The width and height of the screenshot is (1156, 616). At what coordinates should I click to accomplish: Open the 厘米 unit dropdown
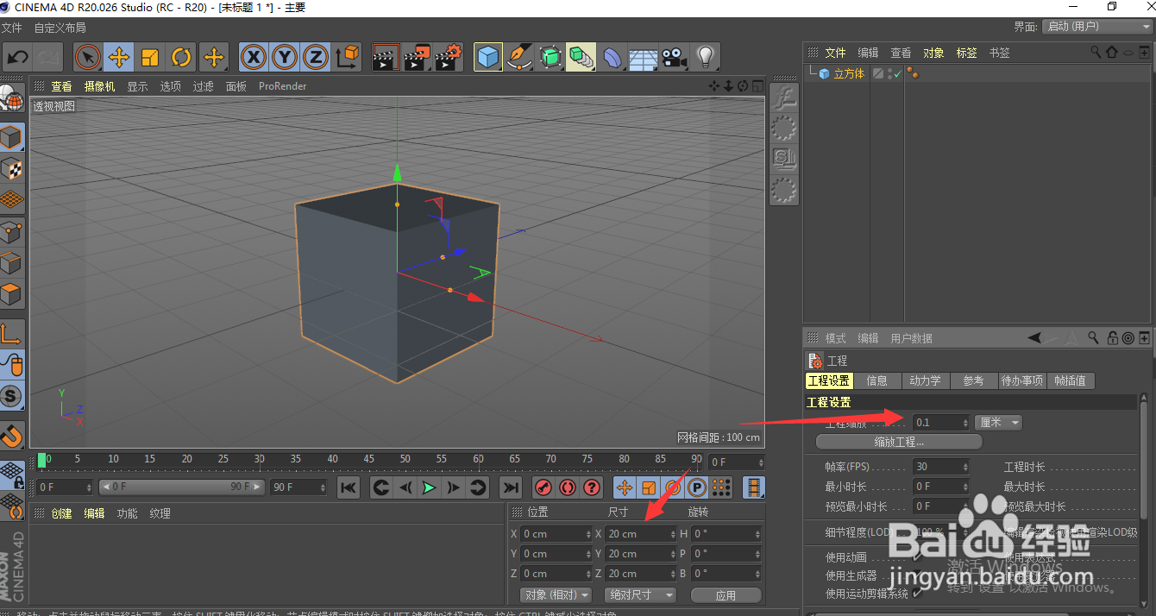click(997, 422)
